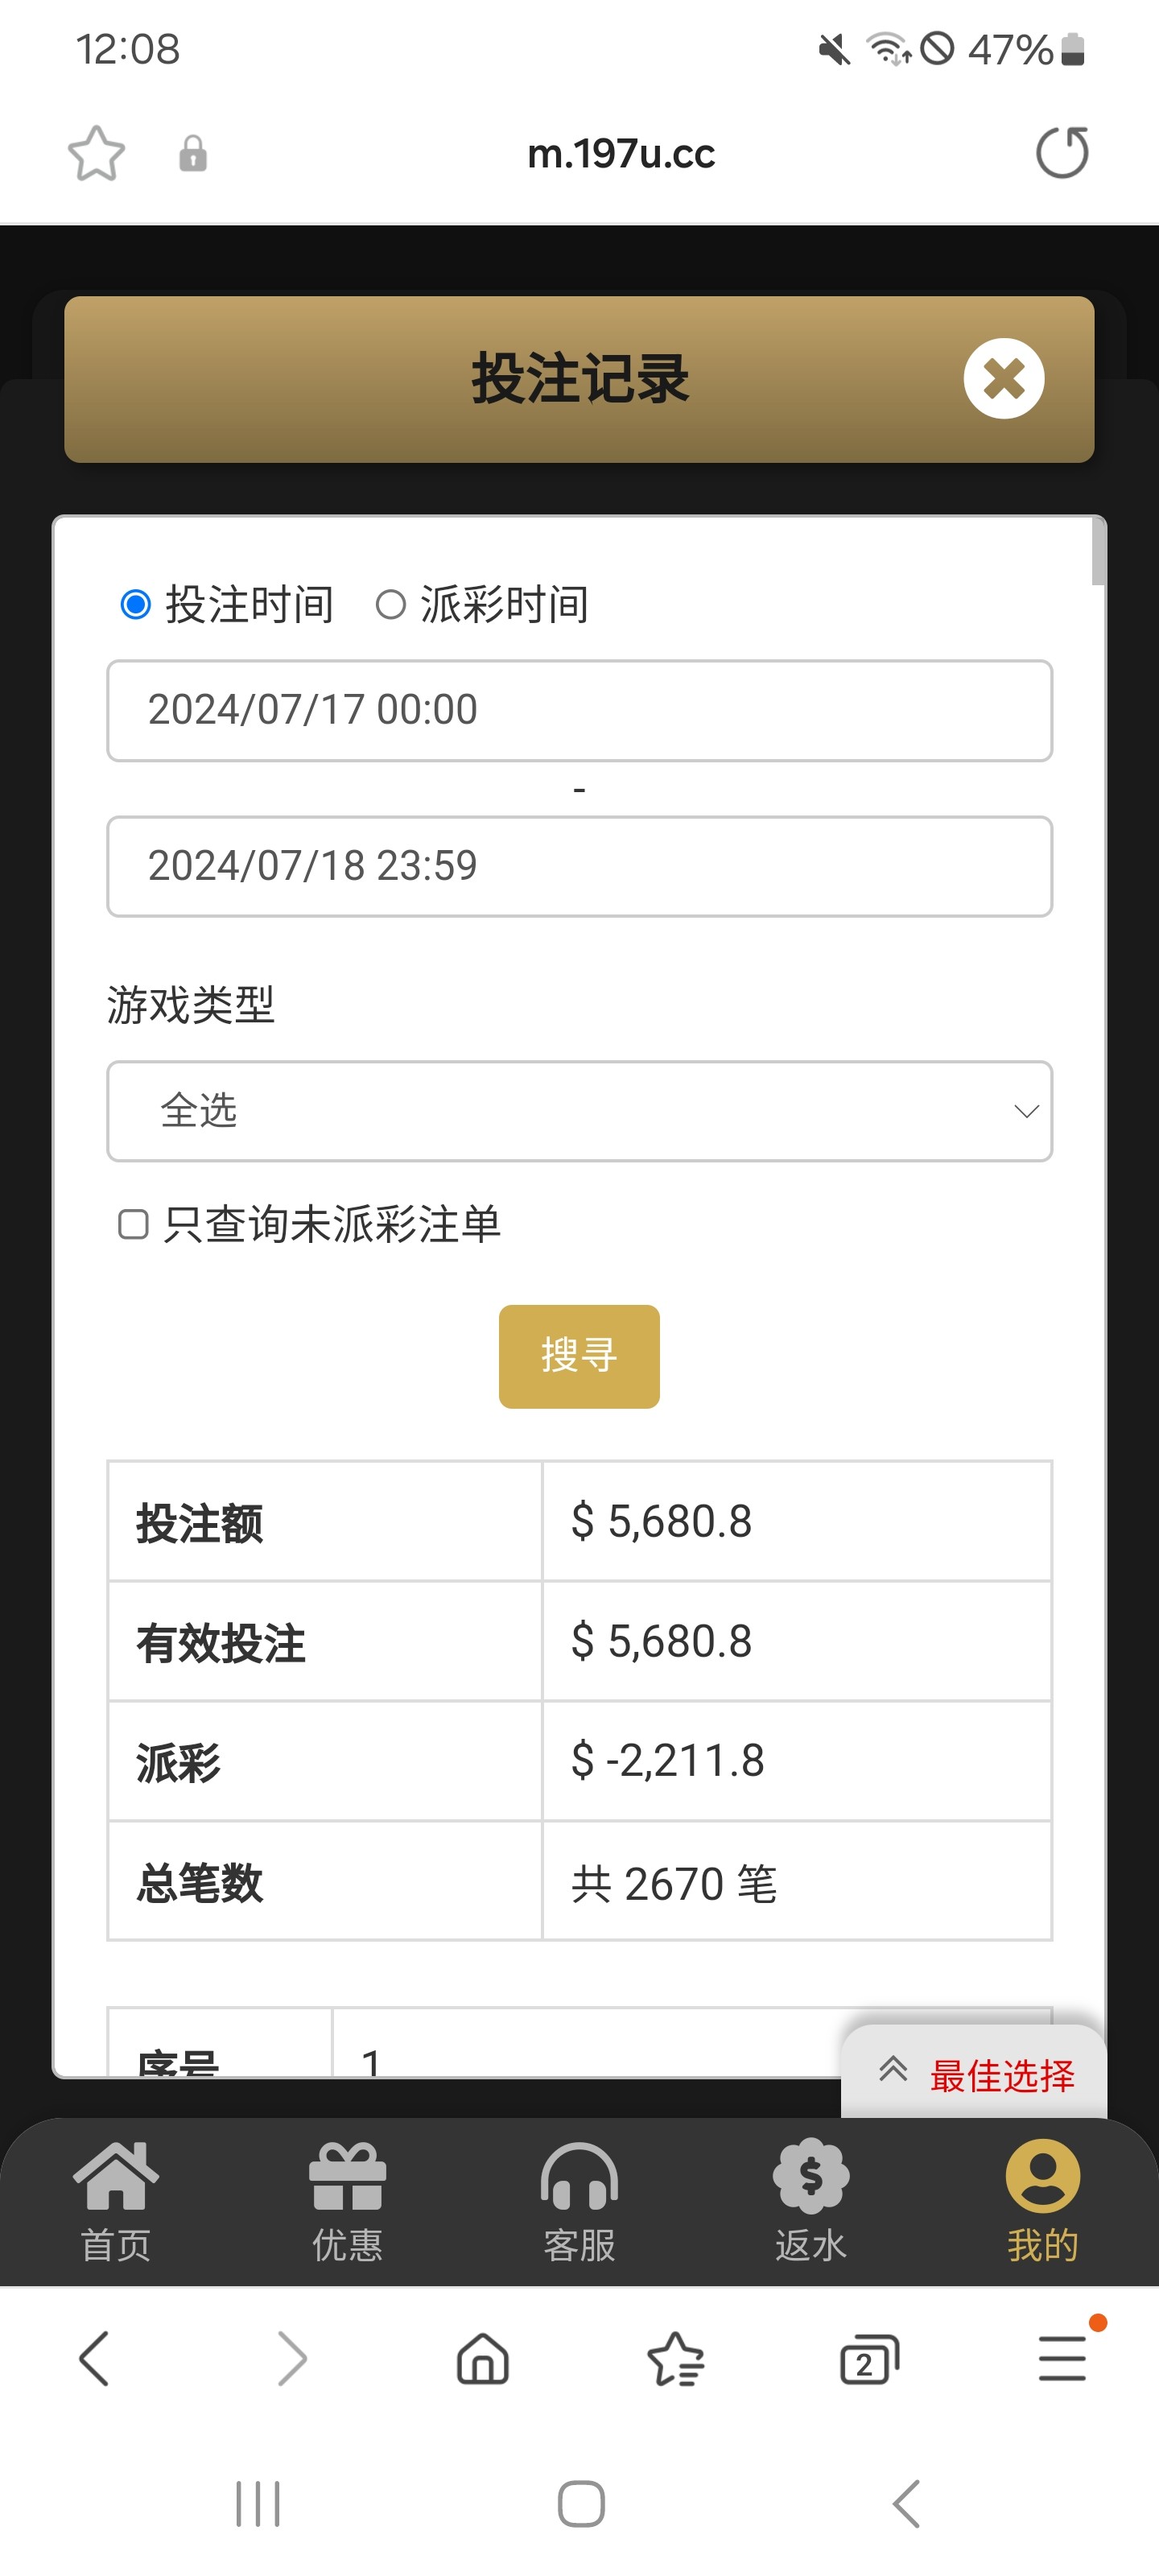Go to the 首页 home tab
This screenshot has width=1159, height=2576.
pos(116,2200)
